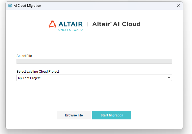Click the "AI Cloud Migration" window title
Image resolution: width=192 pixels, height=134 pixels.
coord(27,6)
